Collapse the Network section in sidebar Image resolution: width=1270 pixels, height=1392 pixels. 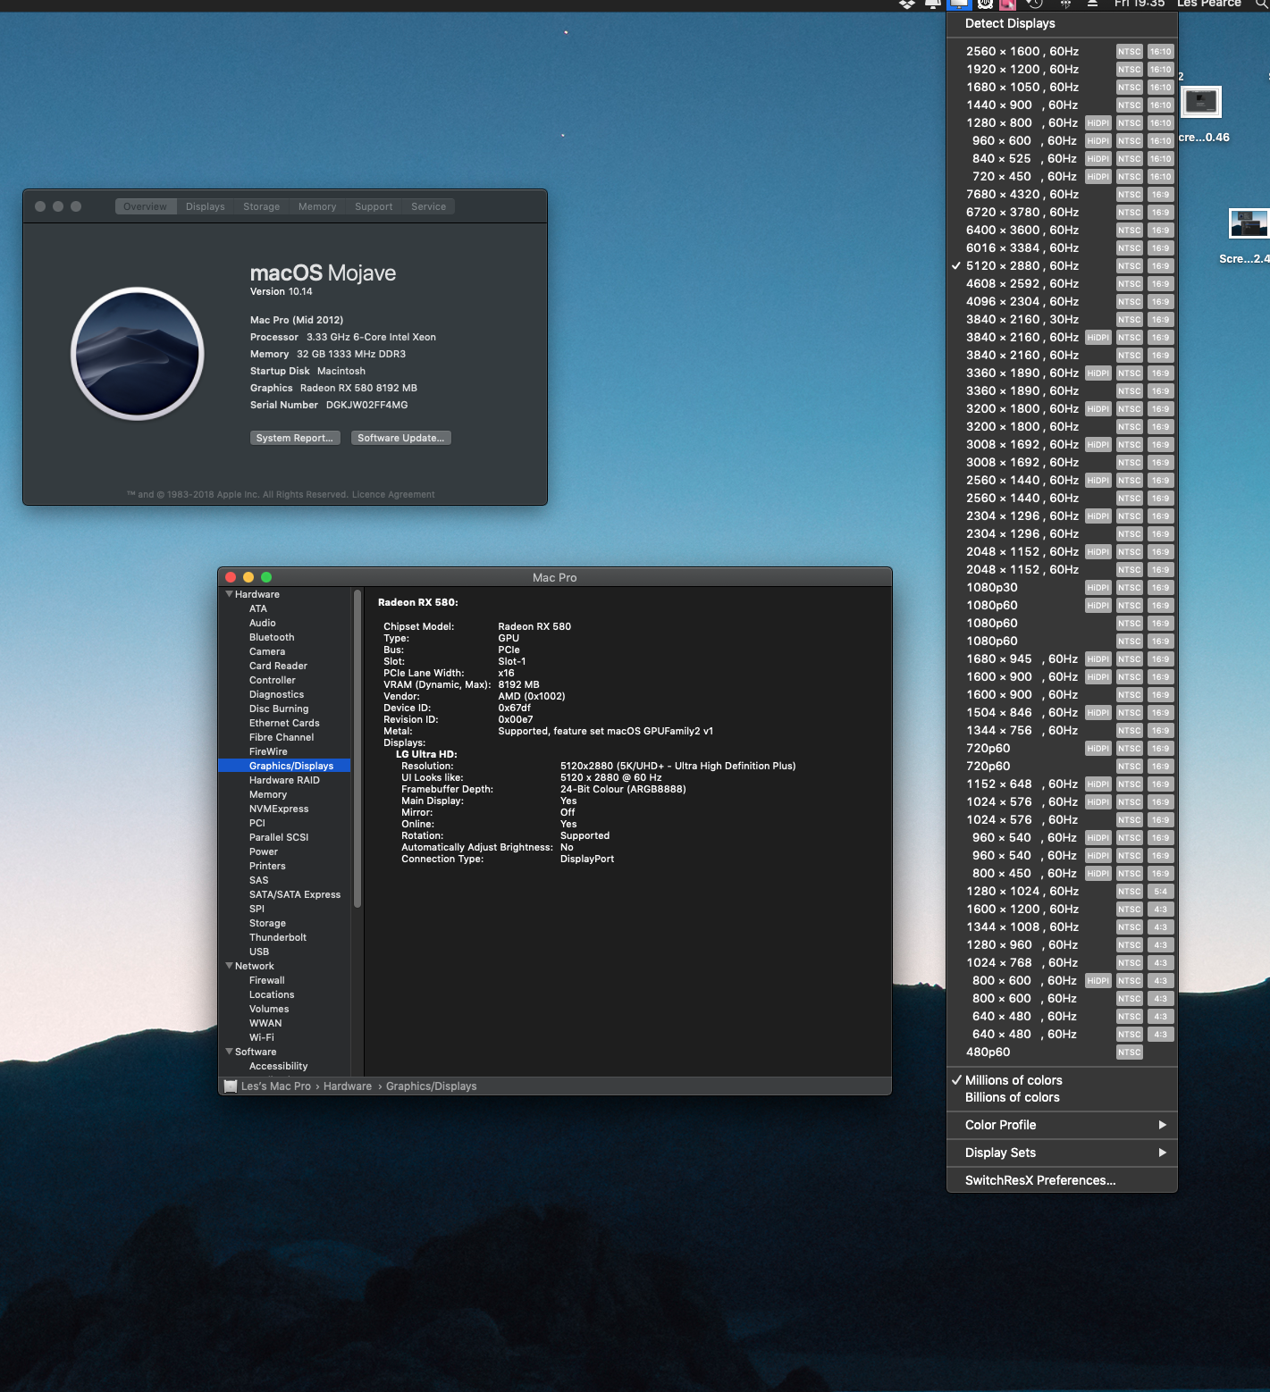(229, 966)
